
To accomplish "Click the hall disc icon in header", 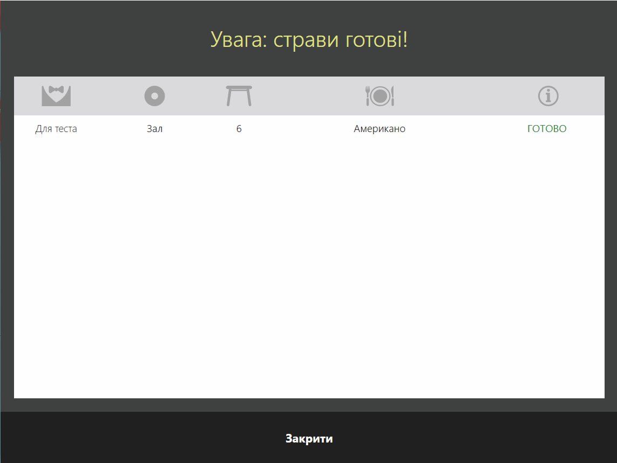I will tap(154, 96).
